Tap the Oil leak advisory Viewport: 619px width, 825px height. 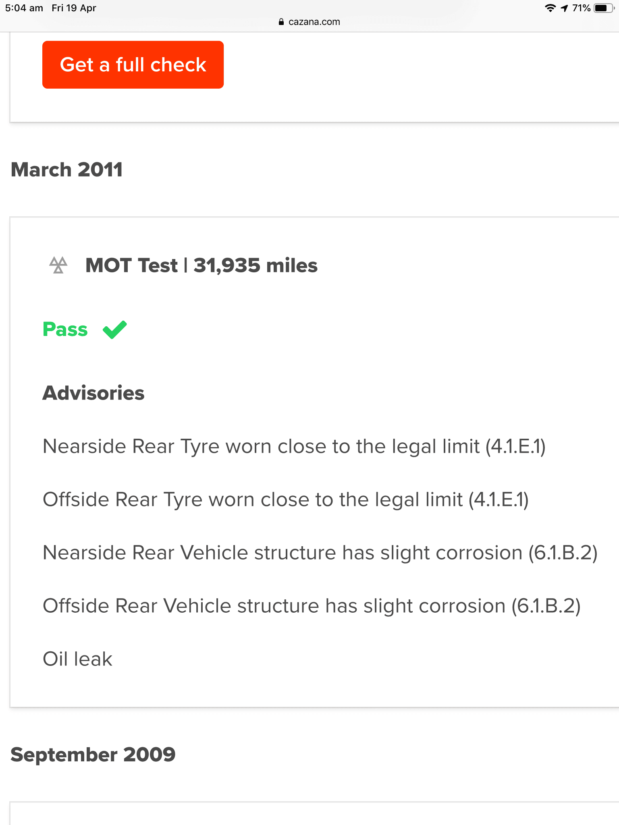[77, 659]
